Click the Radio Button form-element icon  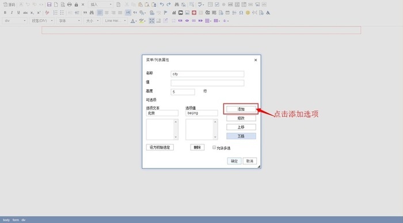[223, 5]
